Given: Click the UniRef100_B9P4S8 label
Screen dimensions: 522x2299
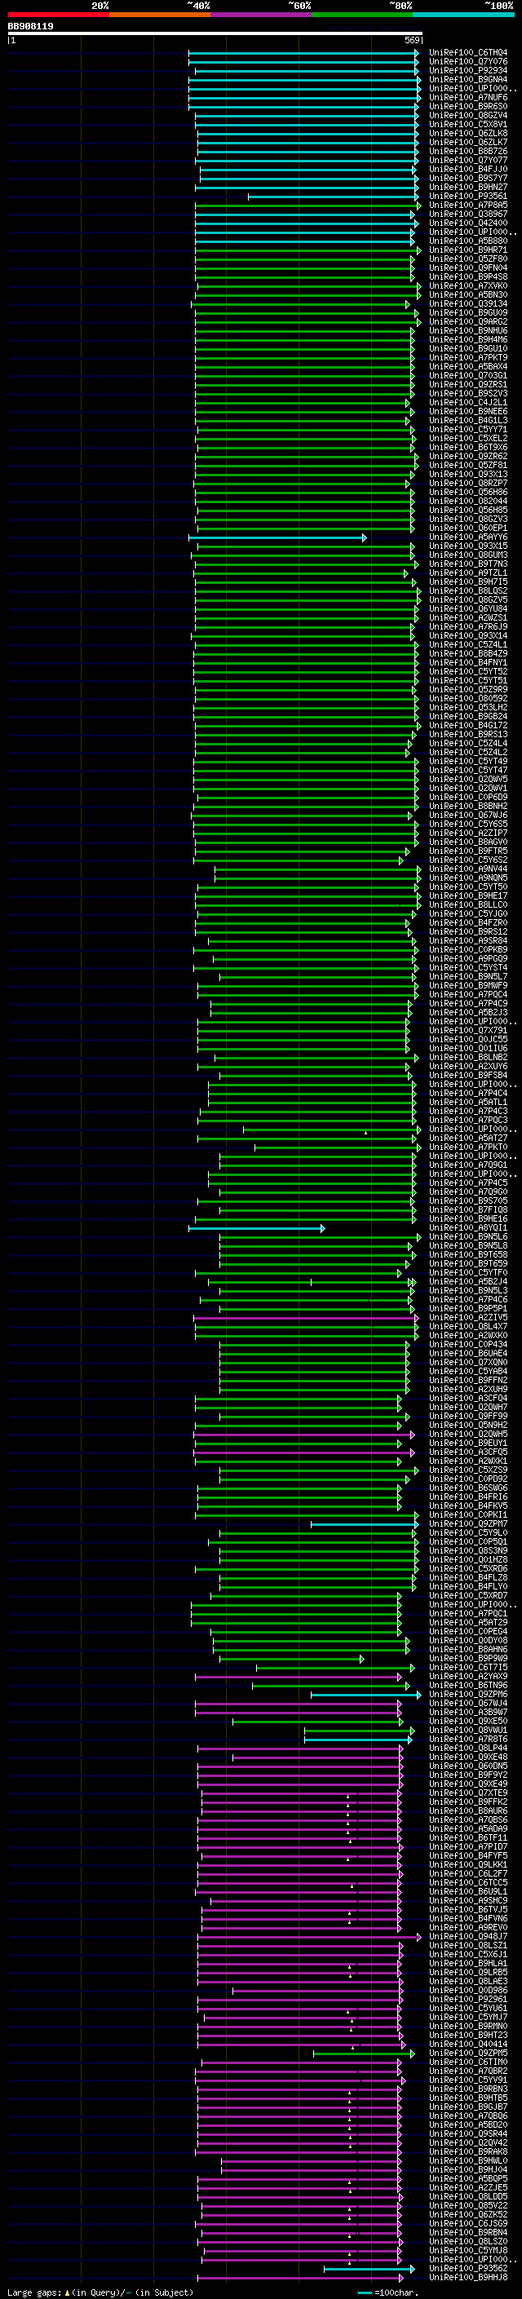Looking at the screenshot, I should [x=468, y=276].
